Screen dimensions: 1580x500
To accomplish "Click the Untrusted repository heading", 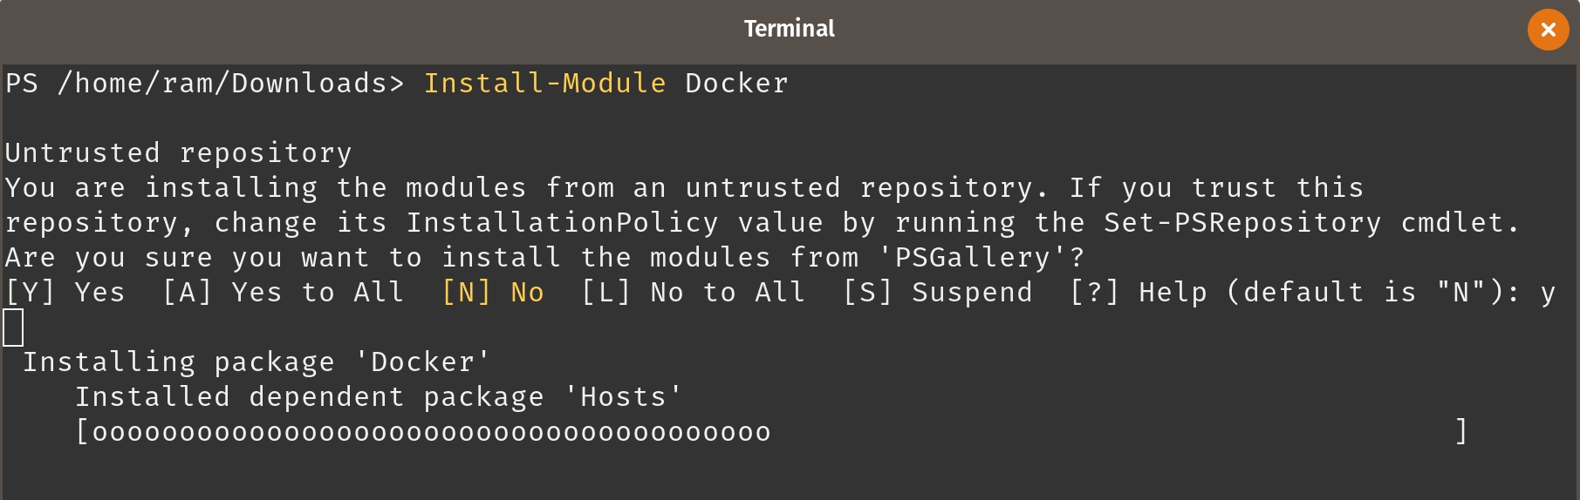I will pyautogui.click(x=178, y=153).
